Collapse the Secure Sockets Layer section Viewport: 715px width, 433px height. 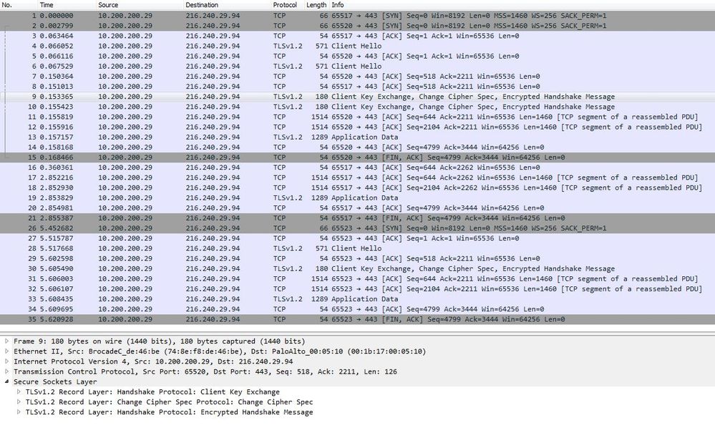click(x=7, y=381)
